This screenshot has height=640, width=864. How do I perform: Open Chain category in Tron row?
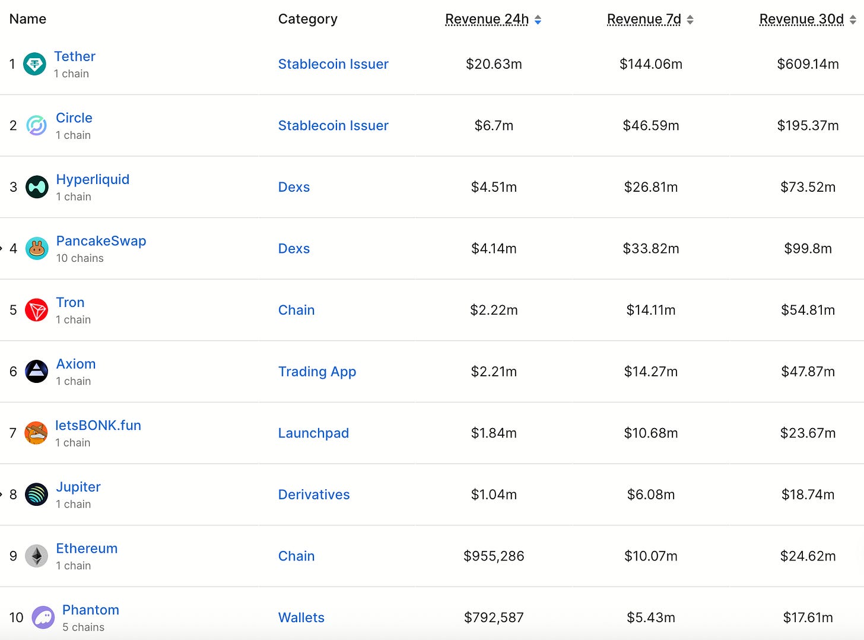click(x=297, y=310)
